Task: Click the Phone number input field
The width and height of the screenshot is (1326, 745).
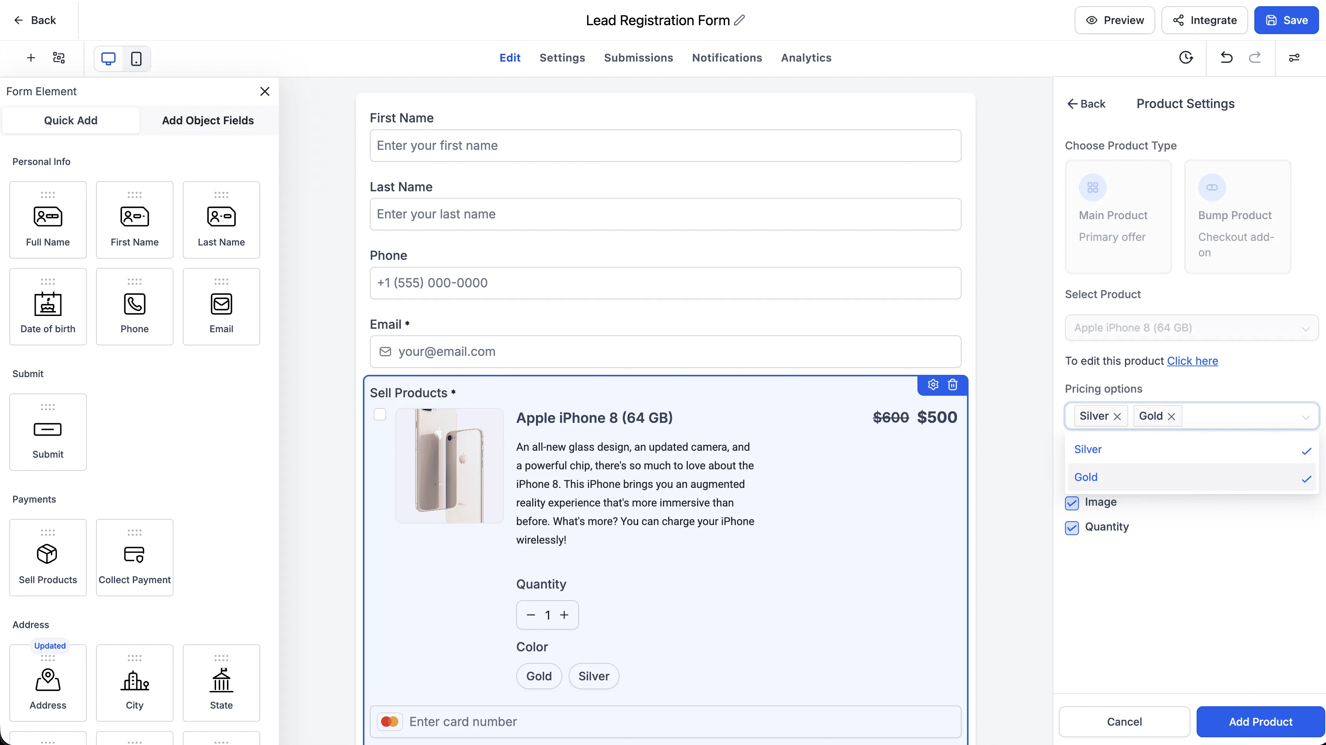Action: (x=665, y=283)
